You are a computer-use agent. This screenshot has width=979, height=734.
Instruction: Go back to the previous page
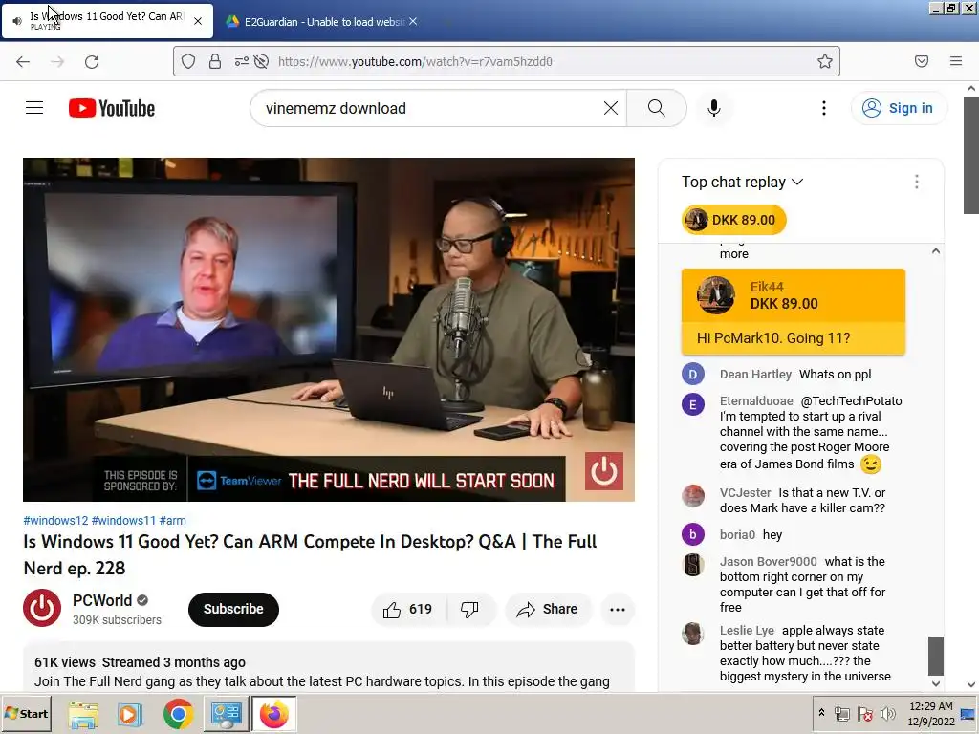point(23,61)
